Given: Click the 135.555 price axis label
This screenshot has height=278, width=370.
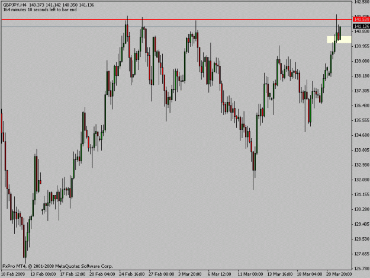Looking at the screenshot, I should click(x=361, y=120).
